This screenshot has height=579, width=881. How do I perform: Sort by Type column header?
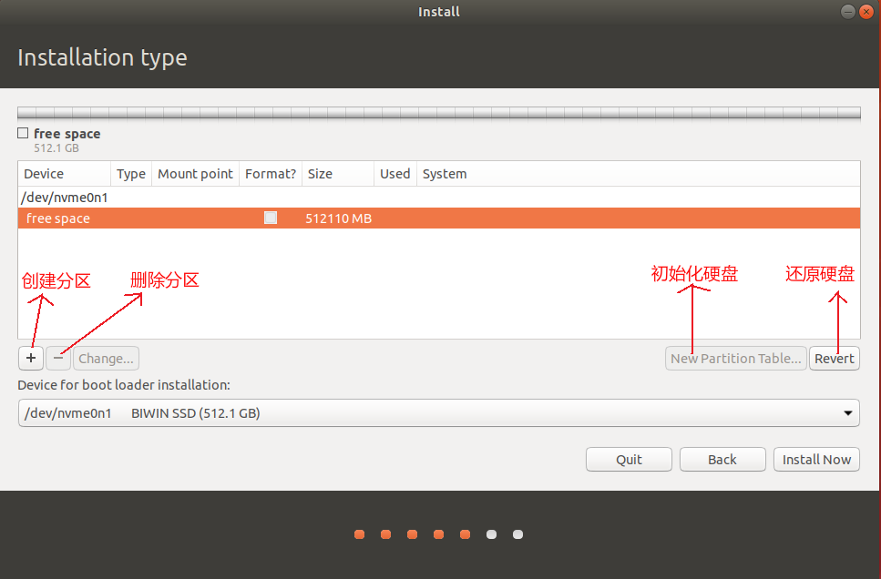[x=131, y=174]
